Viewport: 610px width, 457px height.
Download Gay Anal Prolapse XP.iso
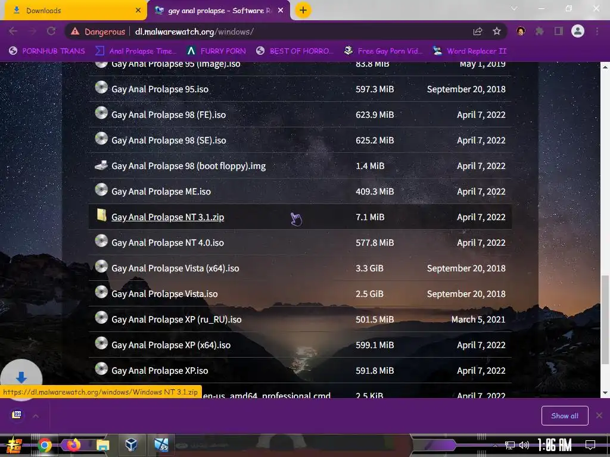click(x=160, y=371)
